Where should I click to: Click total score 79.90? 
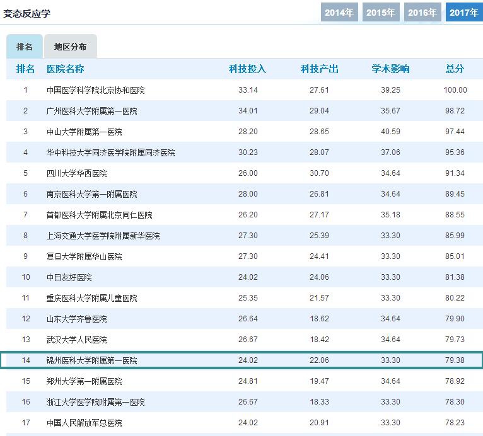[455, 318]
